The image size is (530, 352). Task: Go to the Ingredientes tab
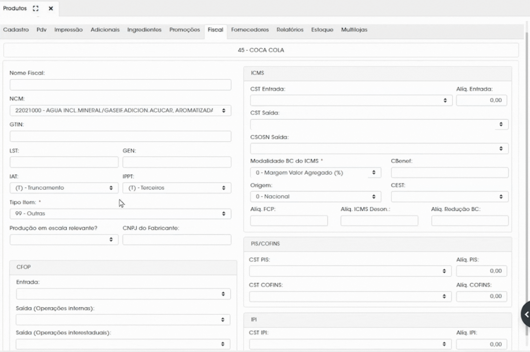pyautogui.click(x=144, y=30)
